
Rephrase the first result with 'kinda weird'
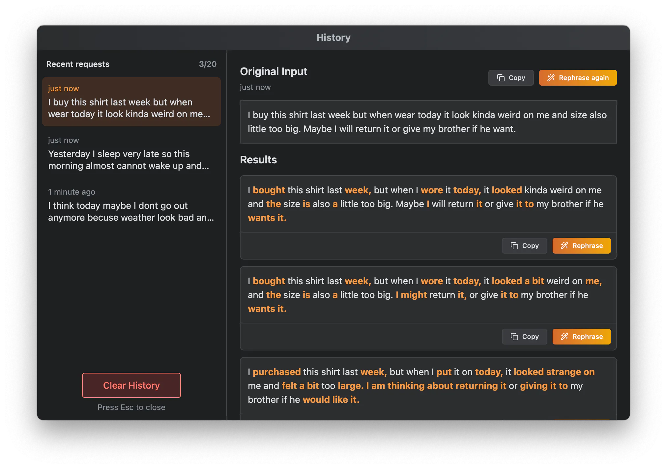click(x=582, y=246)
